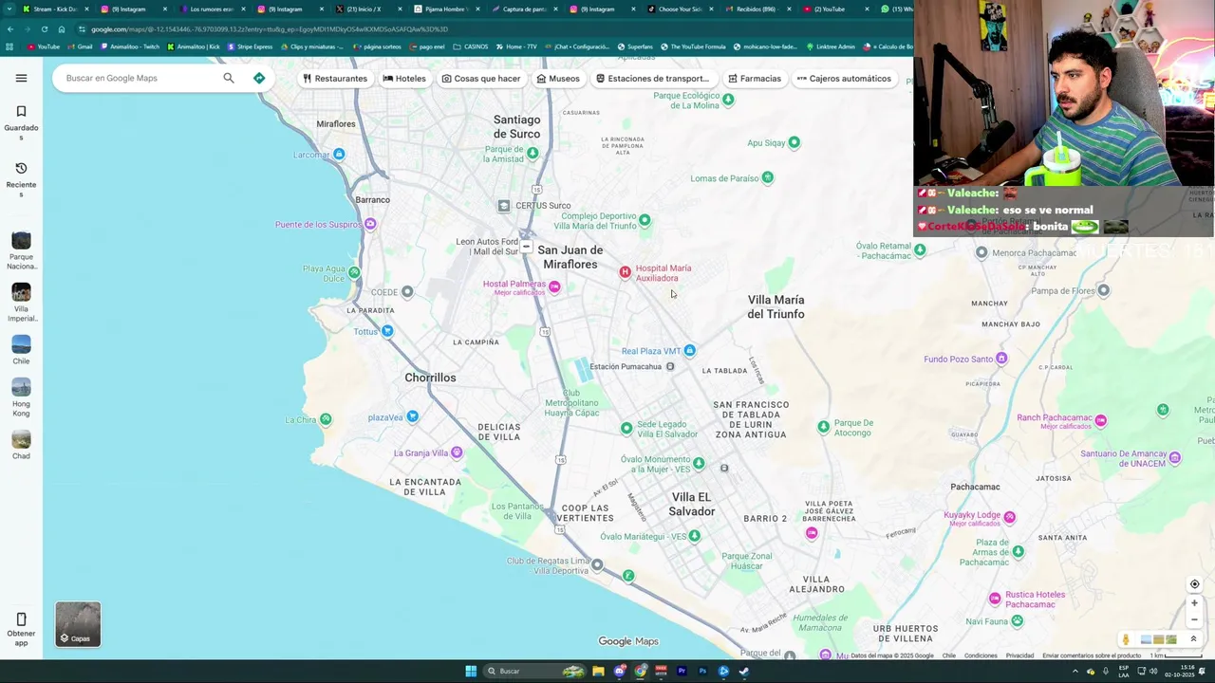Select the La Granja Villa pin
This screenshot has height=683, width=1215.
[x=457, y=452]
